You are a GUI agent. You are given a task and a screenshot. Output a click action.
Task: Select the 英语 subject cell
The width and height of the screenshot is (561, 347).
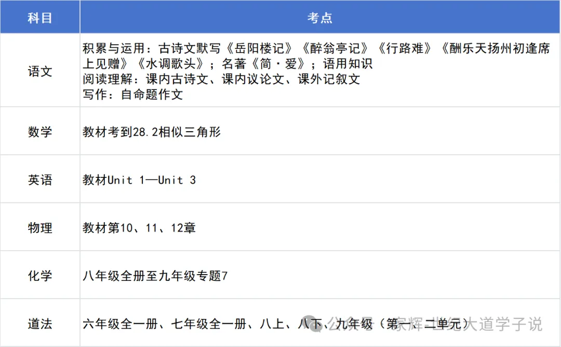click(40, 179)
